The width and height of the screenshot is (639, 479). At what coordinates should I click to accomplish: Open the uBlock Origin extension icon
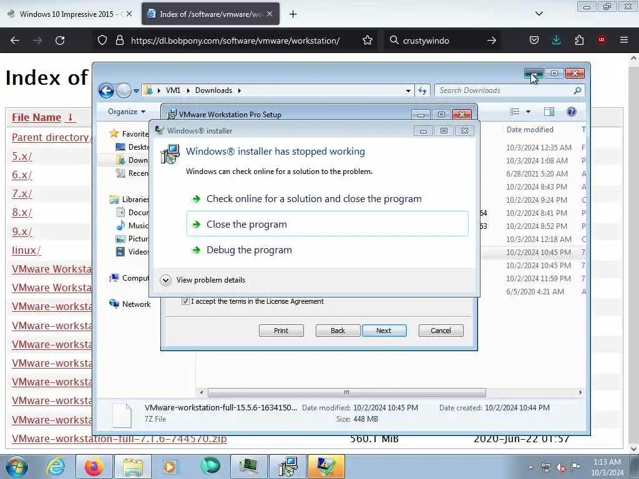click(602, 41)
